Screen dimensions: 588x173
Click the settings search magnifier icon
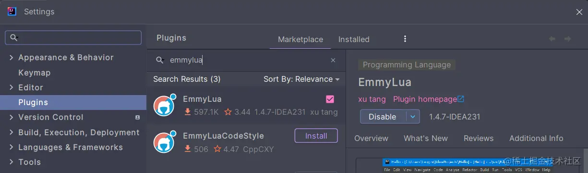tap(13, 37)
